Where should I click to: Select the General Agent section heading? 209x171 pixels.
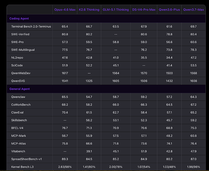coord(19,89)
